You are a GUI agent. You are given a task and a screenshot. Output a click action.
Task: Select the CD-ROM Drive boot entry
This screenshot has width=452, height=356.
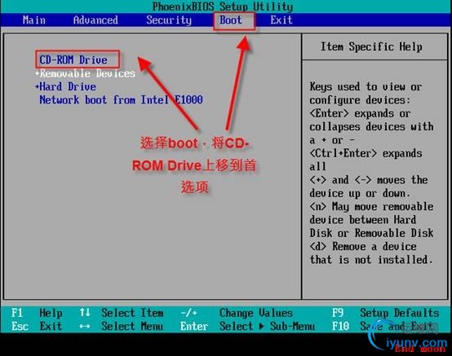(x=73, y=59)
